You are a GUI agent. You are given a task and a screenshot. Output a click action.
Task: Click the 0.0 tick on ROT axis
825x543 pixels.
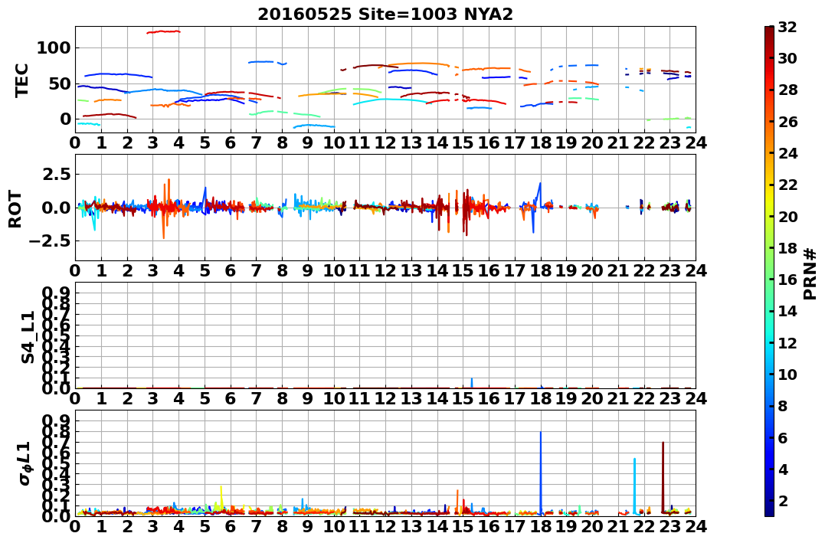pyautogui.click(x=56, y=208)
